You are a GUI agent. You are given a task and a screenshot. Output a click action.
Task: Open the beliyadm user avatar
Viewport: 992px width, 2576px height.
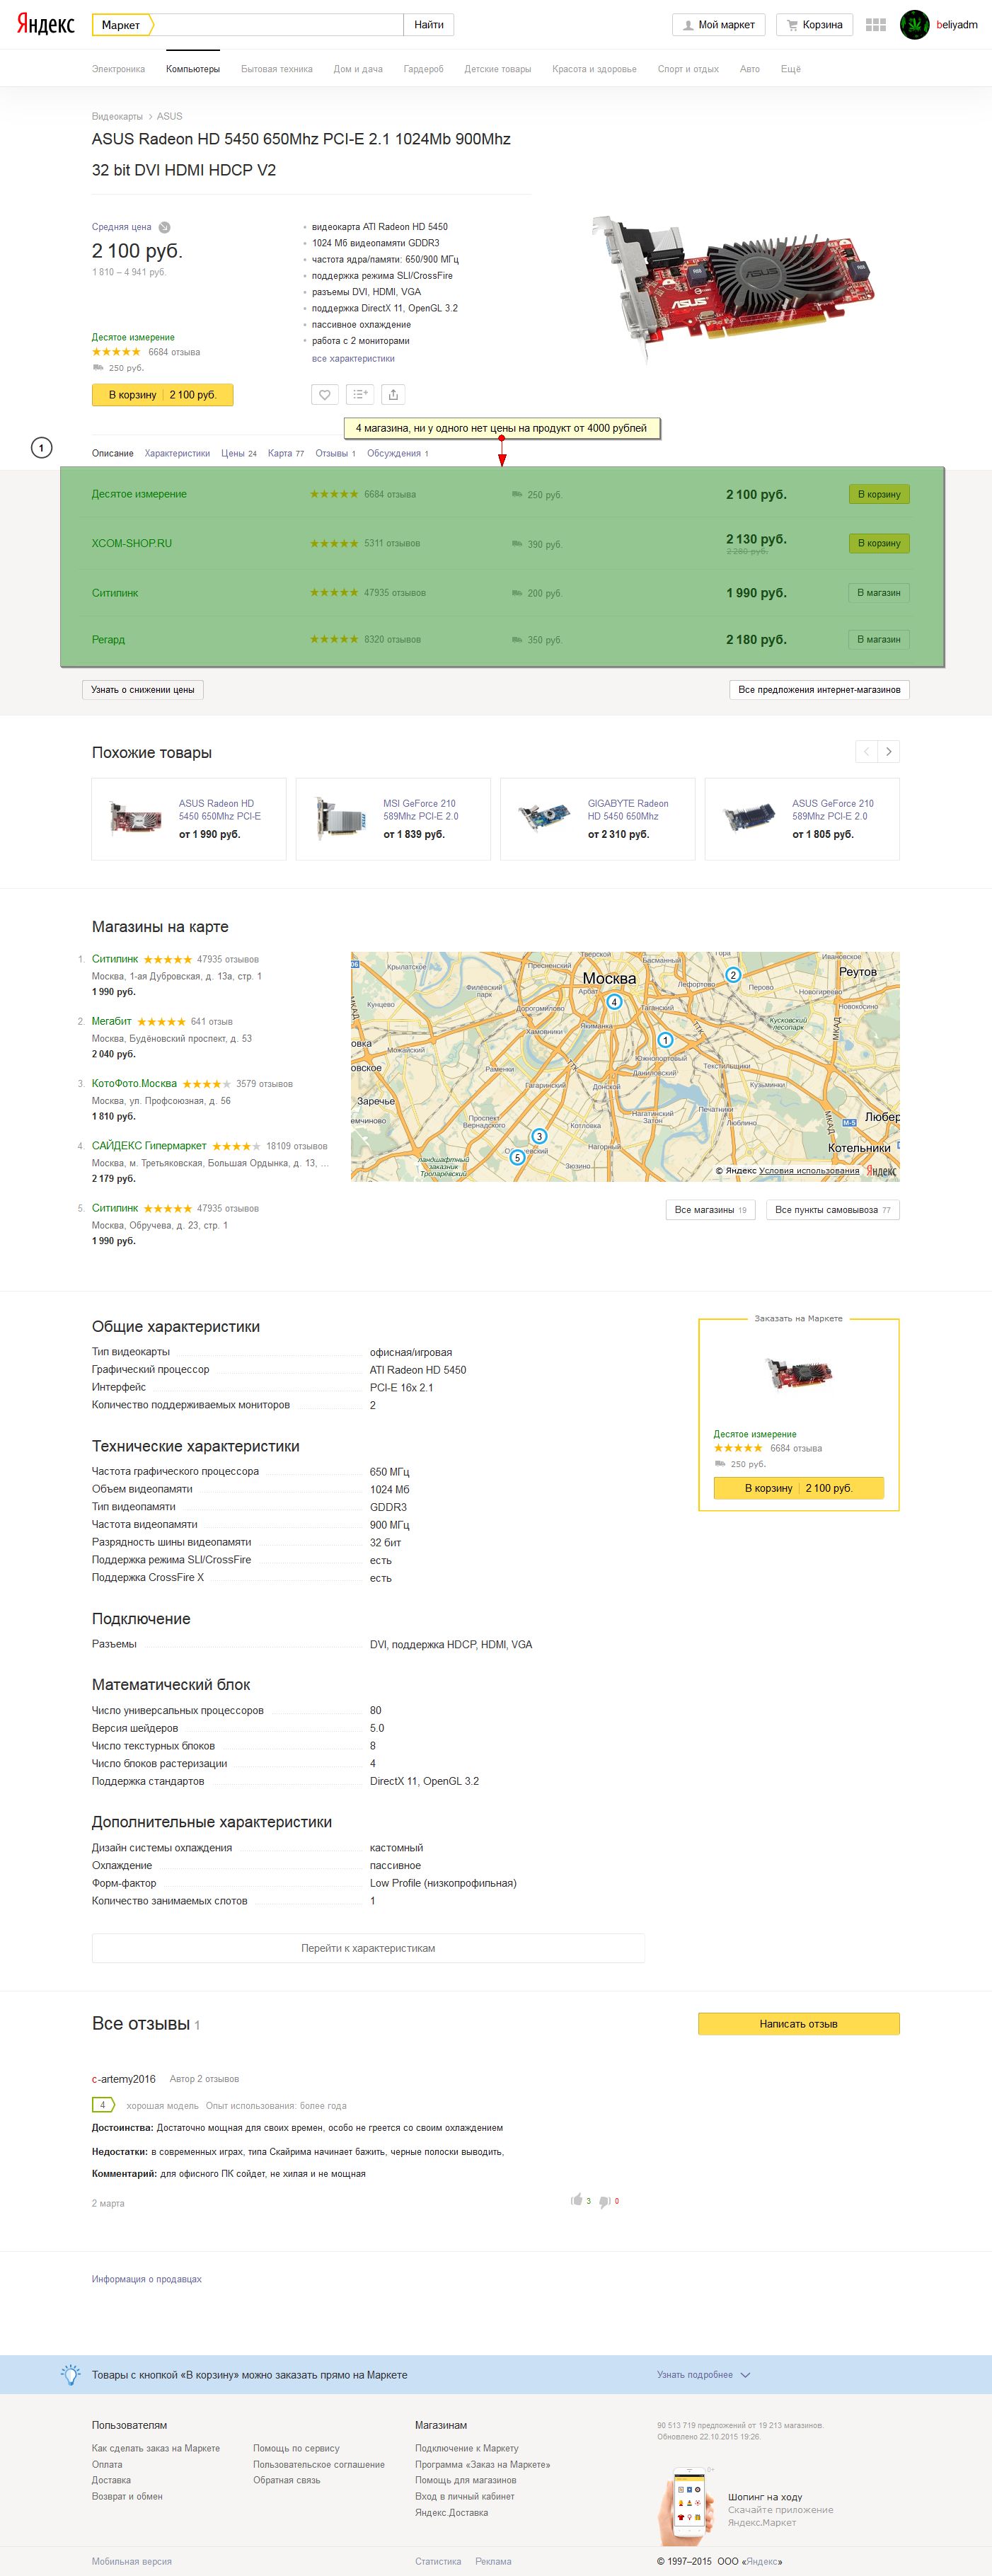pos(914,25)
